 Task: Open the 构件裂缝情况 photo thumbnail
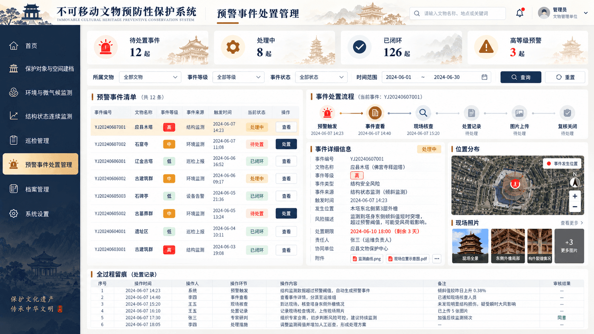click(x=539, y=246)
